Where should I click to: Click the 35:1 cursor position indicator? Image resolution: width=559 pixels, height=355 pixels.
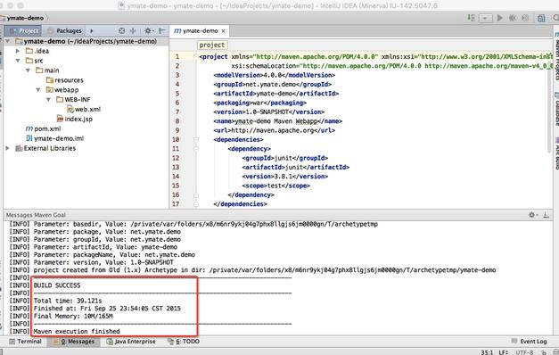[487, 352]
